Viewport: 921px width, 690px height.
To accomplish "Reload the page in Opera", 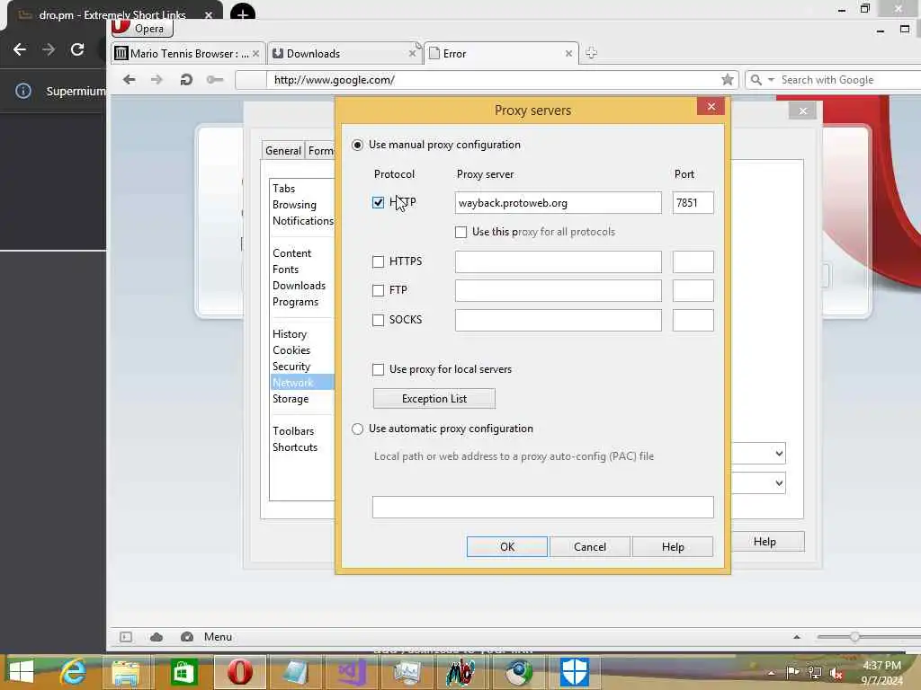I will click(x=186, y=79).
